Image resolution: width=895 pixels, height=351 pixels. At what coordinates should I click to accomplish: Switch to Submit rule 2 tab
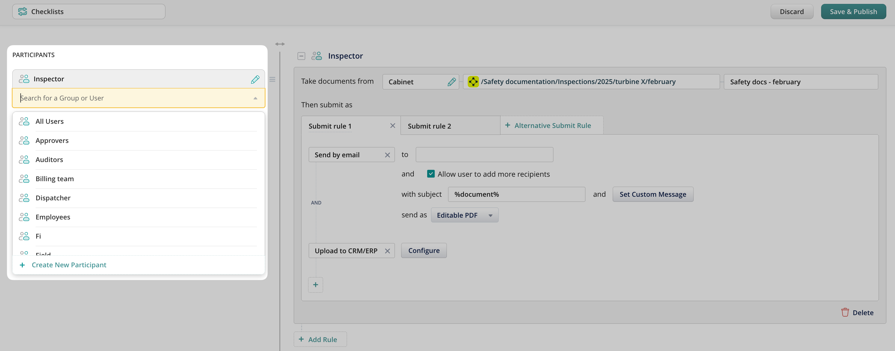click(430, 126)
